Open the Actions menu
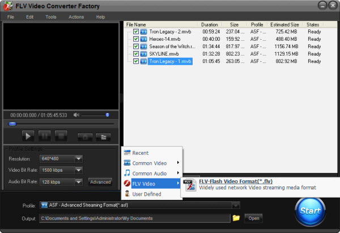Viewport: 340px width, 233px height. tap(76, 17)
